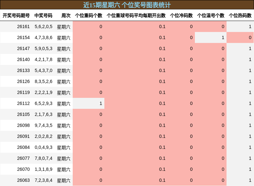This screenshot has width=254, height=186.
Task: Click 星期六 in the 26112 row
Action: (x=64, y=104)
